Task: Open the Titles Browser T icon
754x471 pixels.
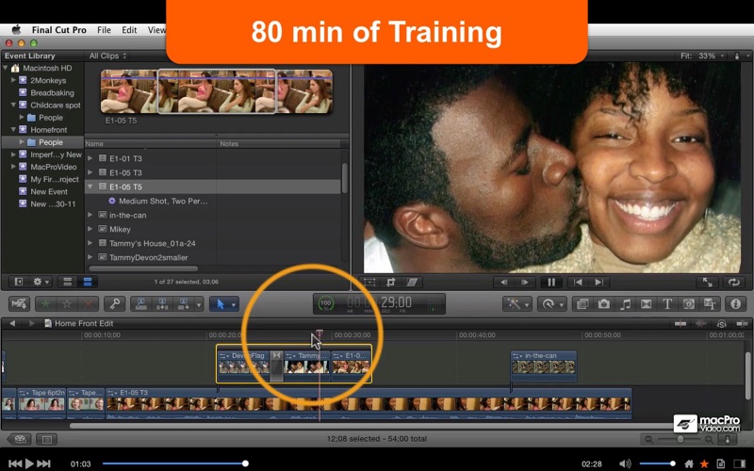Action: [x=667, y=303]
